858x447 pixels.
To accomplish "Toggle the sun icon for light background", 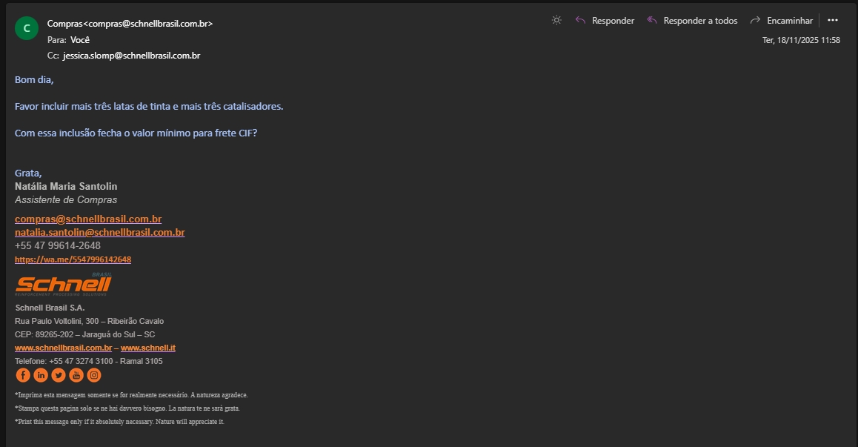I will coord(556,21).
